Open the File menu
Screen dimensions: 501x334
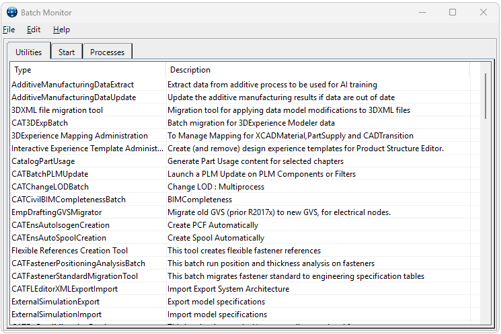point(9,30)
